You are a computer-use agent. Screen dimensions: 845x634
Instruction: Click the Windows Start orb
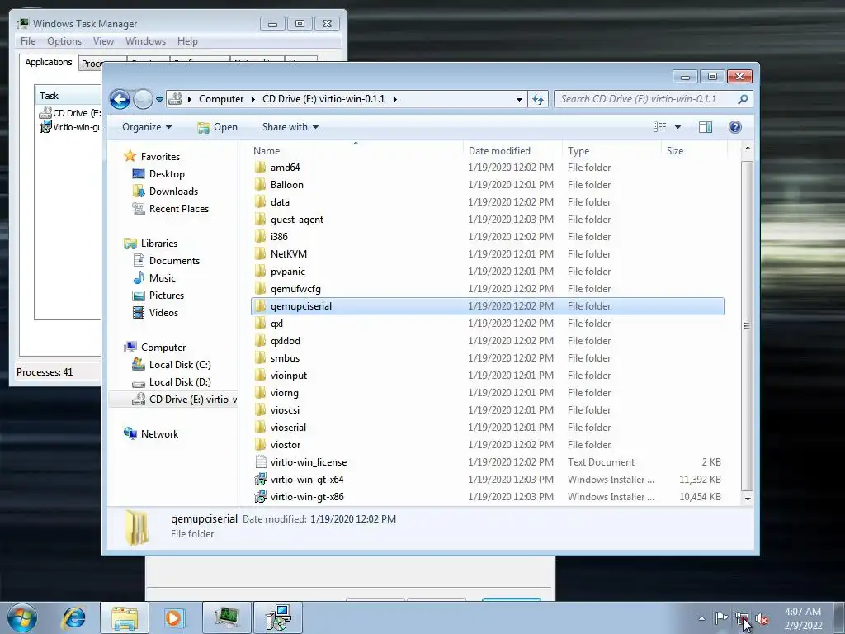[22, 617]
